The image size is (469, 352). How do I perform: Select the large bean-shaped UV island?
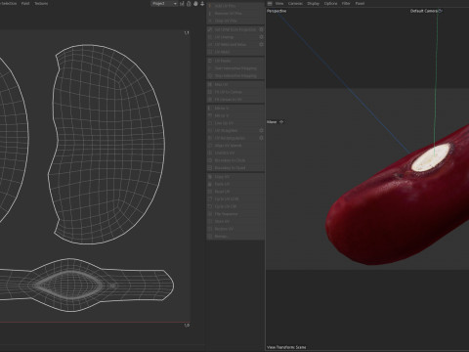click(107, 144)
